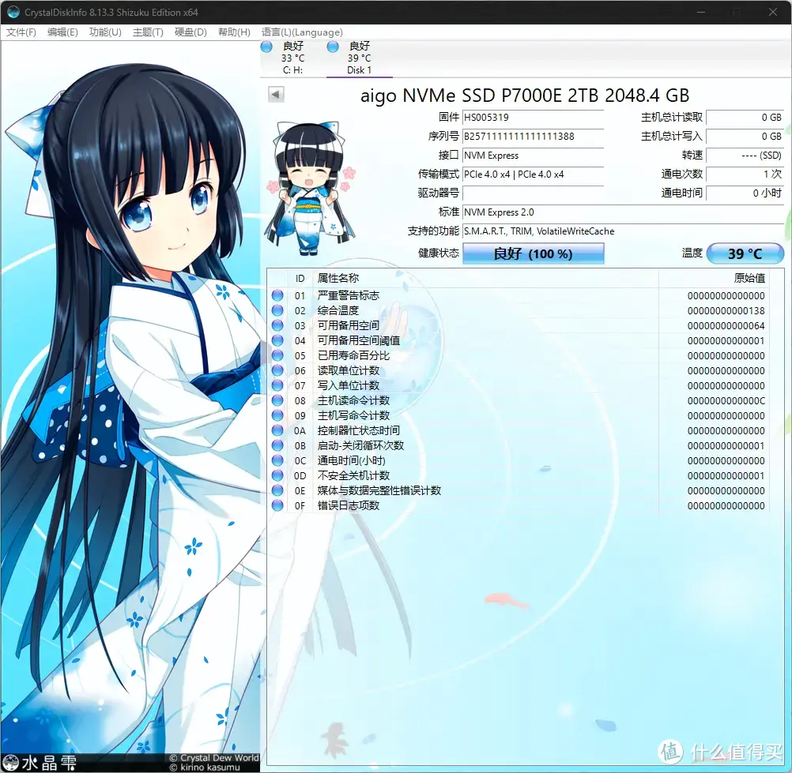
Task: Click the 主机读命令计数 raw value 0000000000000C
Action: (726, 401)
